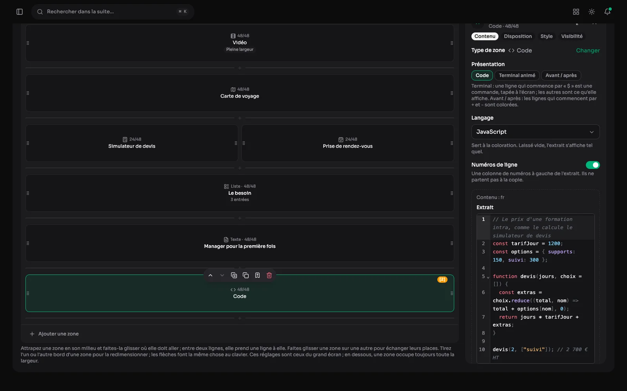
Task: Select the Carte de voyage zone
Action: click(x=240, y=93)
